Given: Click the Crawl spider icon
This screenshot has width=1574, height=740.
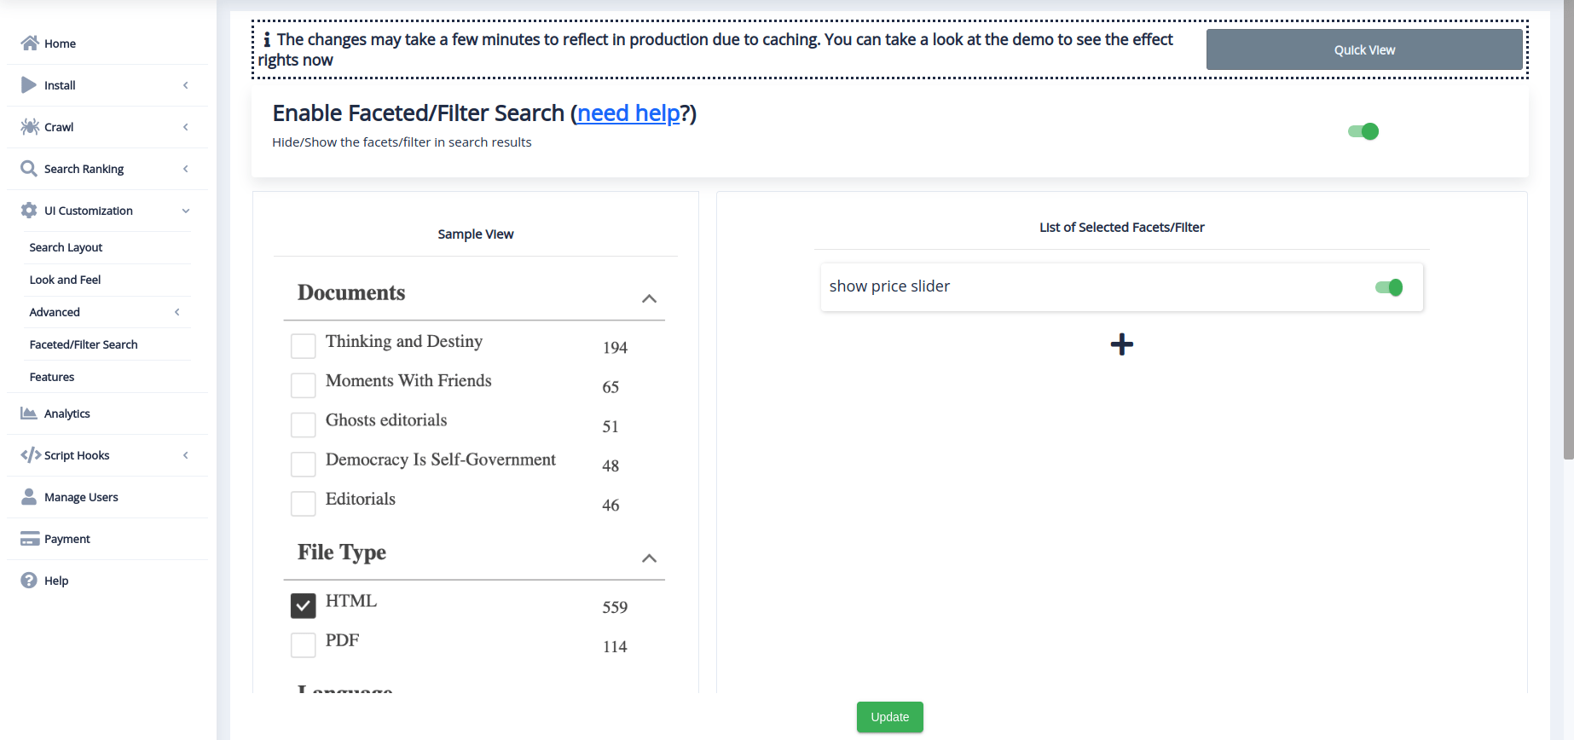Looking at the screenshot, I should (x=30, y=127).
